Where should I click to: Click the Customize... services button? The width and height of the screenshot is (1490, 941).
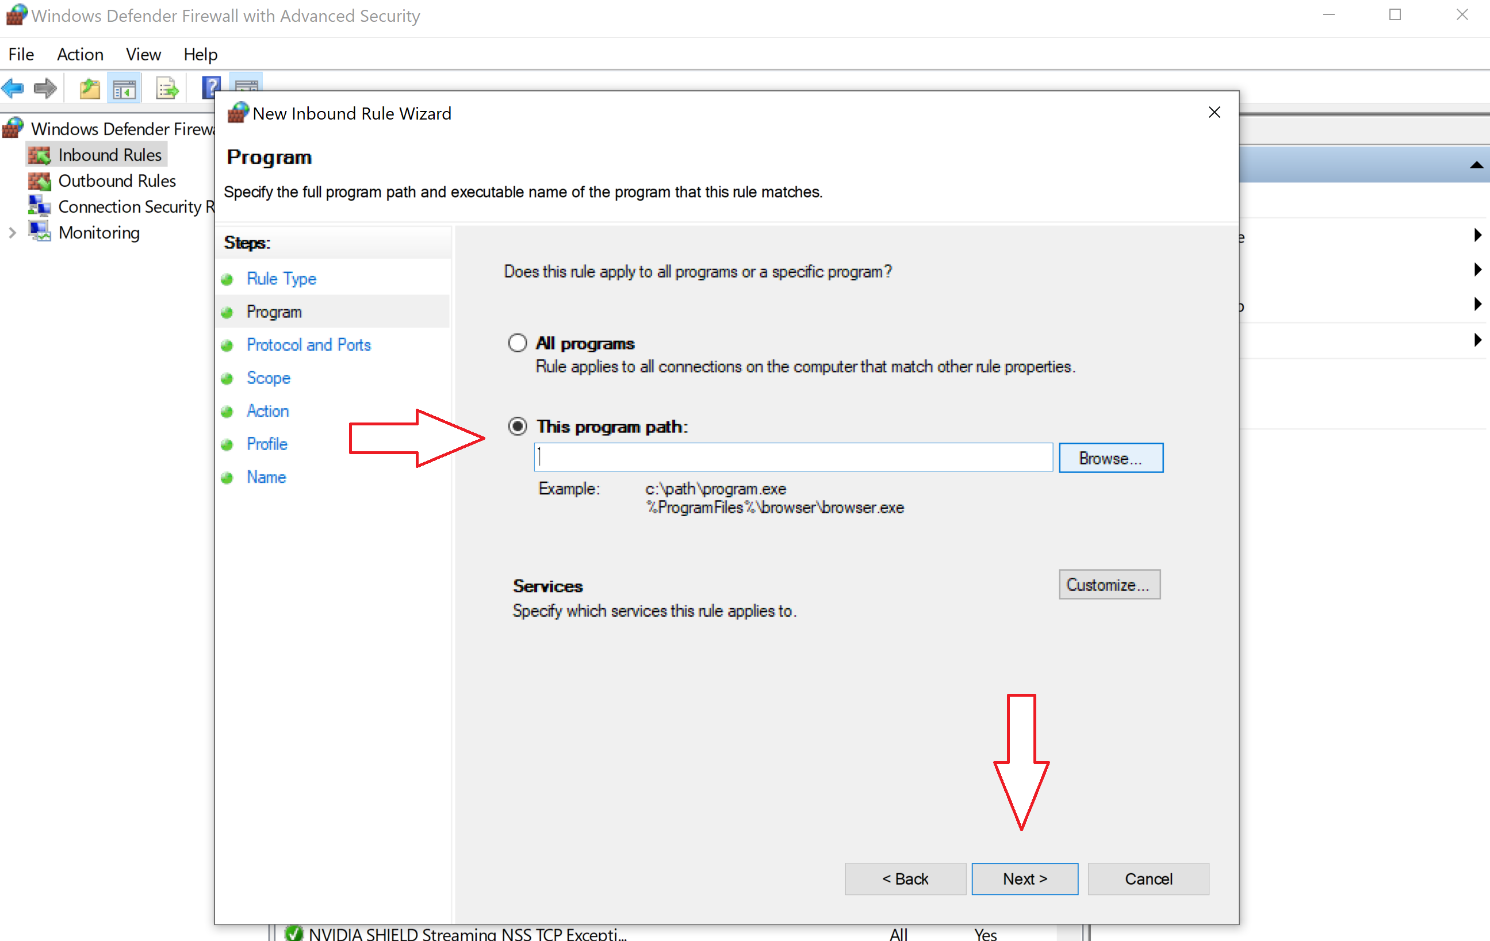coord(1109,584)
